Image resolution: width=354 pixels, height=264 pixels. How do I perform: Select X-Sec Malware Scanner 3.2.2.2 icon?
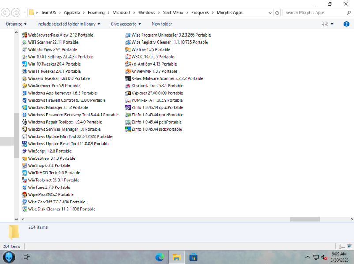pyautogui.click(x=128, y=79)
